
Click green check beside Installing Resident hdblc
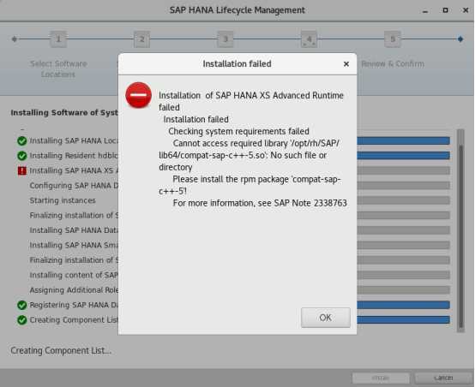(21, 156)
